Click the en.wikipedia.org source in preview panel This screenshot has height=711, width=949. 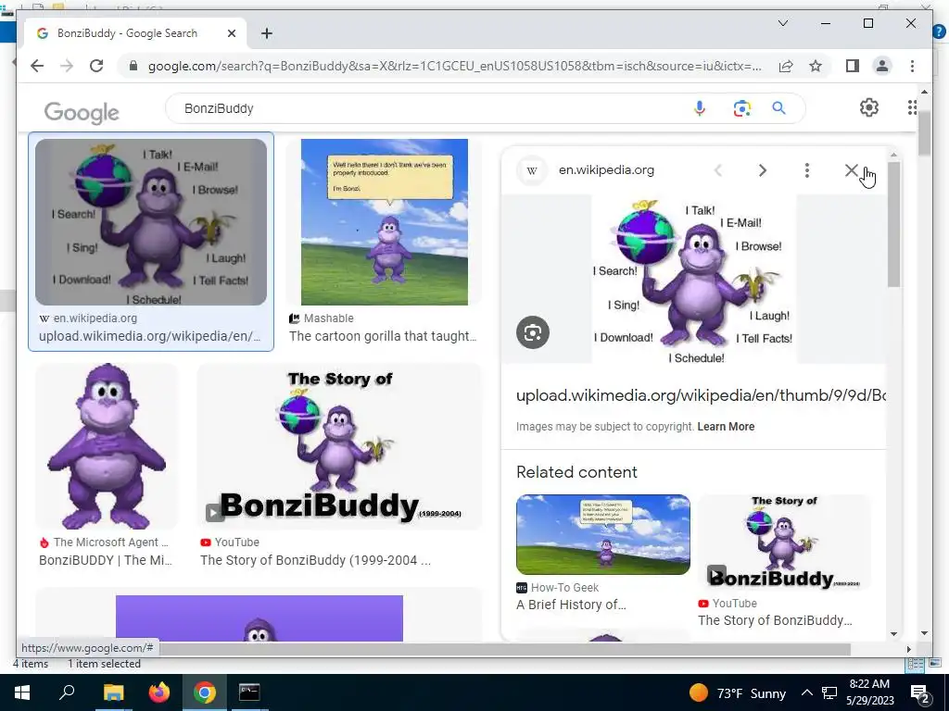click(606, 170)
